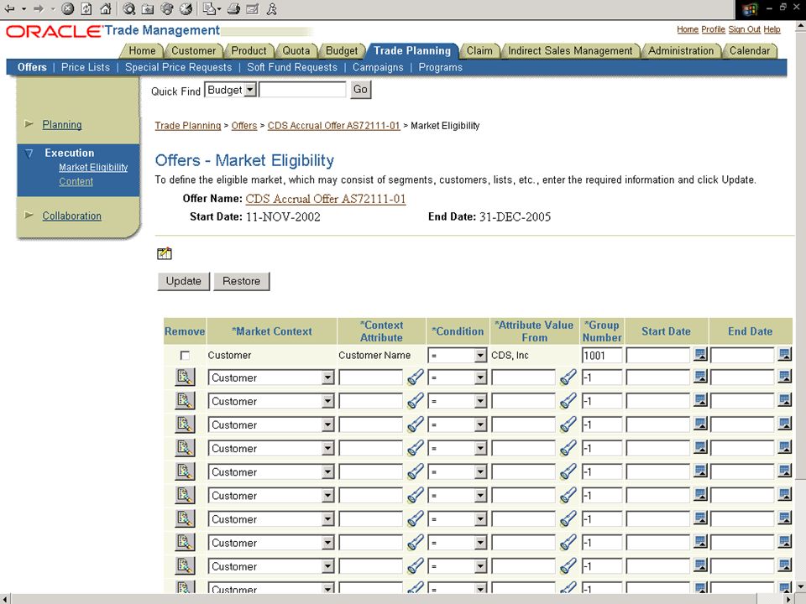Click the notes icon above Update button
This screenshot has height=604, width=806.
pos(165,253)
